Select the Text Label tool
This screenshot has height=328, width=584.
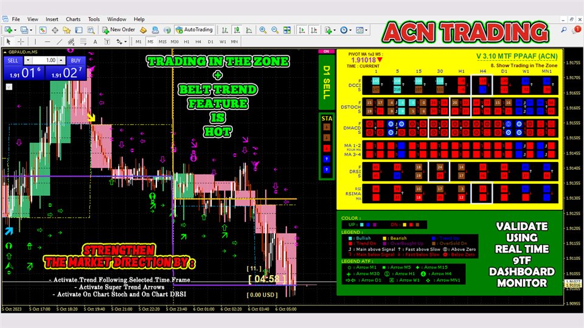107,42
